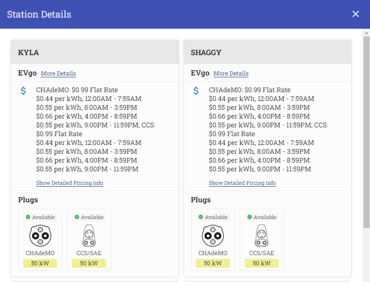The width and height of the screenshot is (370, 282).
Task: Click the dollar pricing icon for KYLA
Action: point(23,91)
